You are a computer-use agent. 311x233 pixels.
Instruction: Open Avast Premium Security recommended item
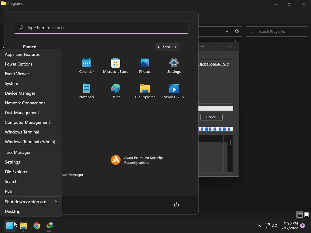click(x=137, y=160)
